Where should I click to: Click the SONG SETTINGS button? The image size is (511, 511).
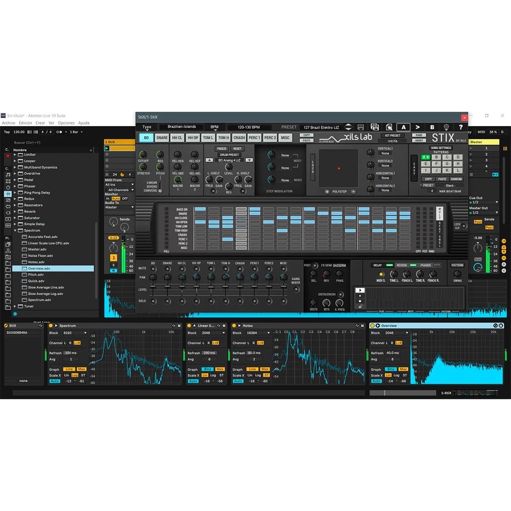[441, 148]
